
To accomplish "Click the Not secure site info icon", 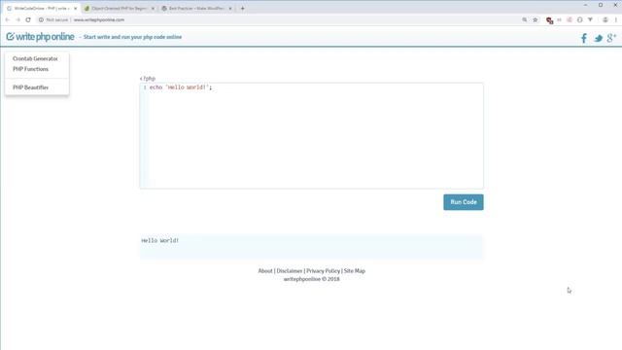I will 41,19.
